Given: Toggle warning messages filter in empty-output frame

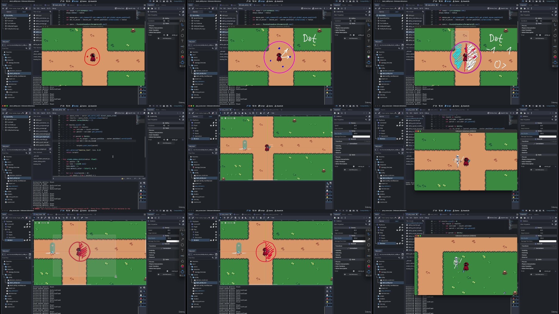Looking at the screenshot, I should click(329, 197).
